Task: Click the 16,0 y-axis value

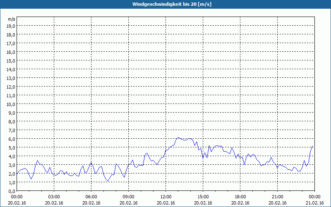Action: click(x=11, y=52)
